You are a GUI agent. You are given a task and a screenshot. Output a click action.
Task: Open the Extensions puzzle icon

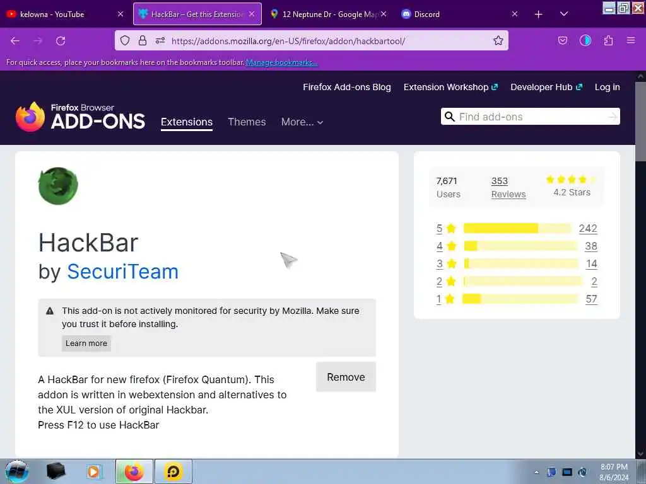coord(608,40)
